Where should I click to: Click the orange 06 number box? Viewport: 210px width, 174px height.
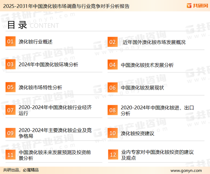(113, 88)
